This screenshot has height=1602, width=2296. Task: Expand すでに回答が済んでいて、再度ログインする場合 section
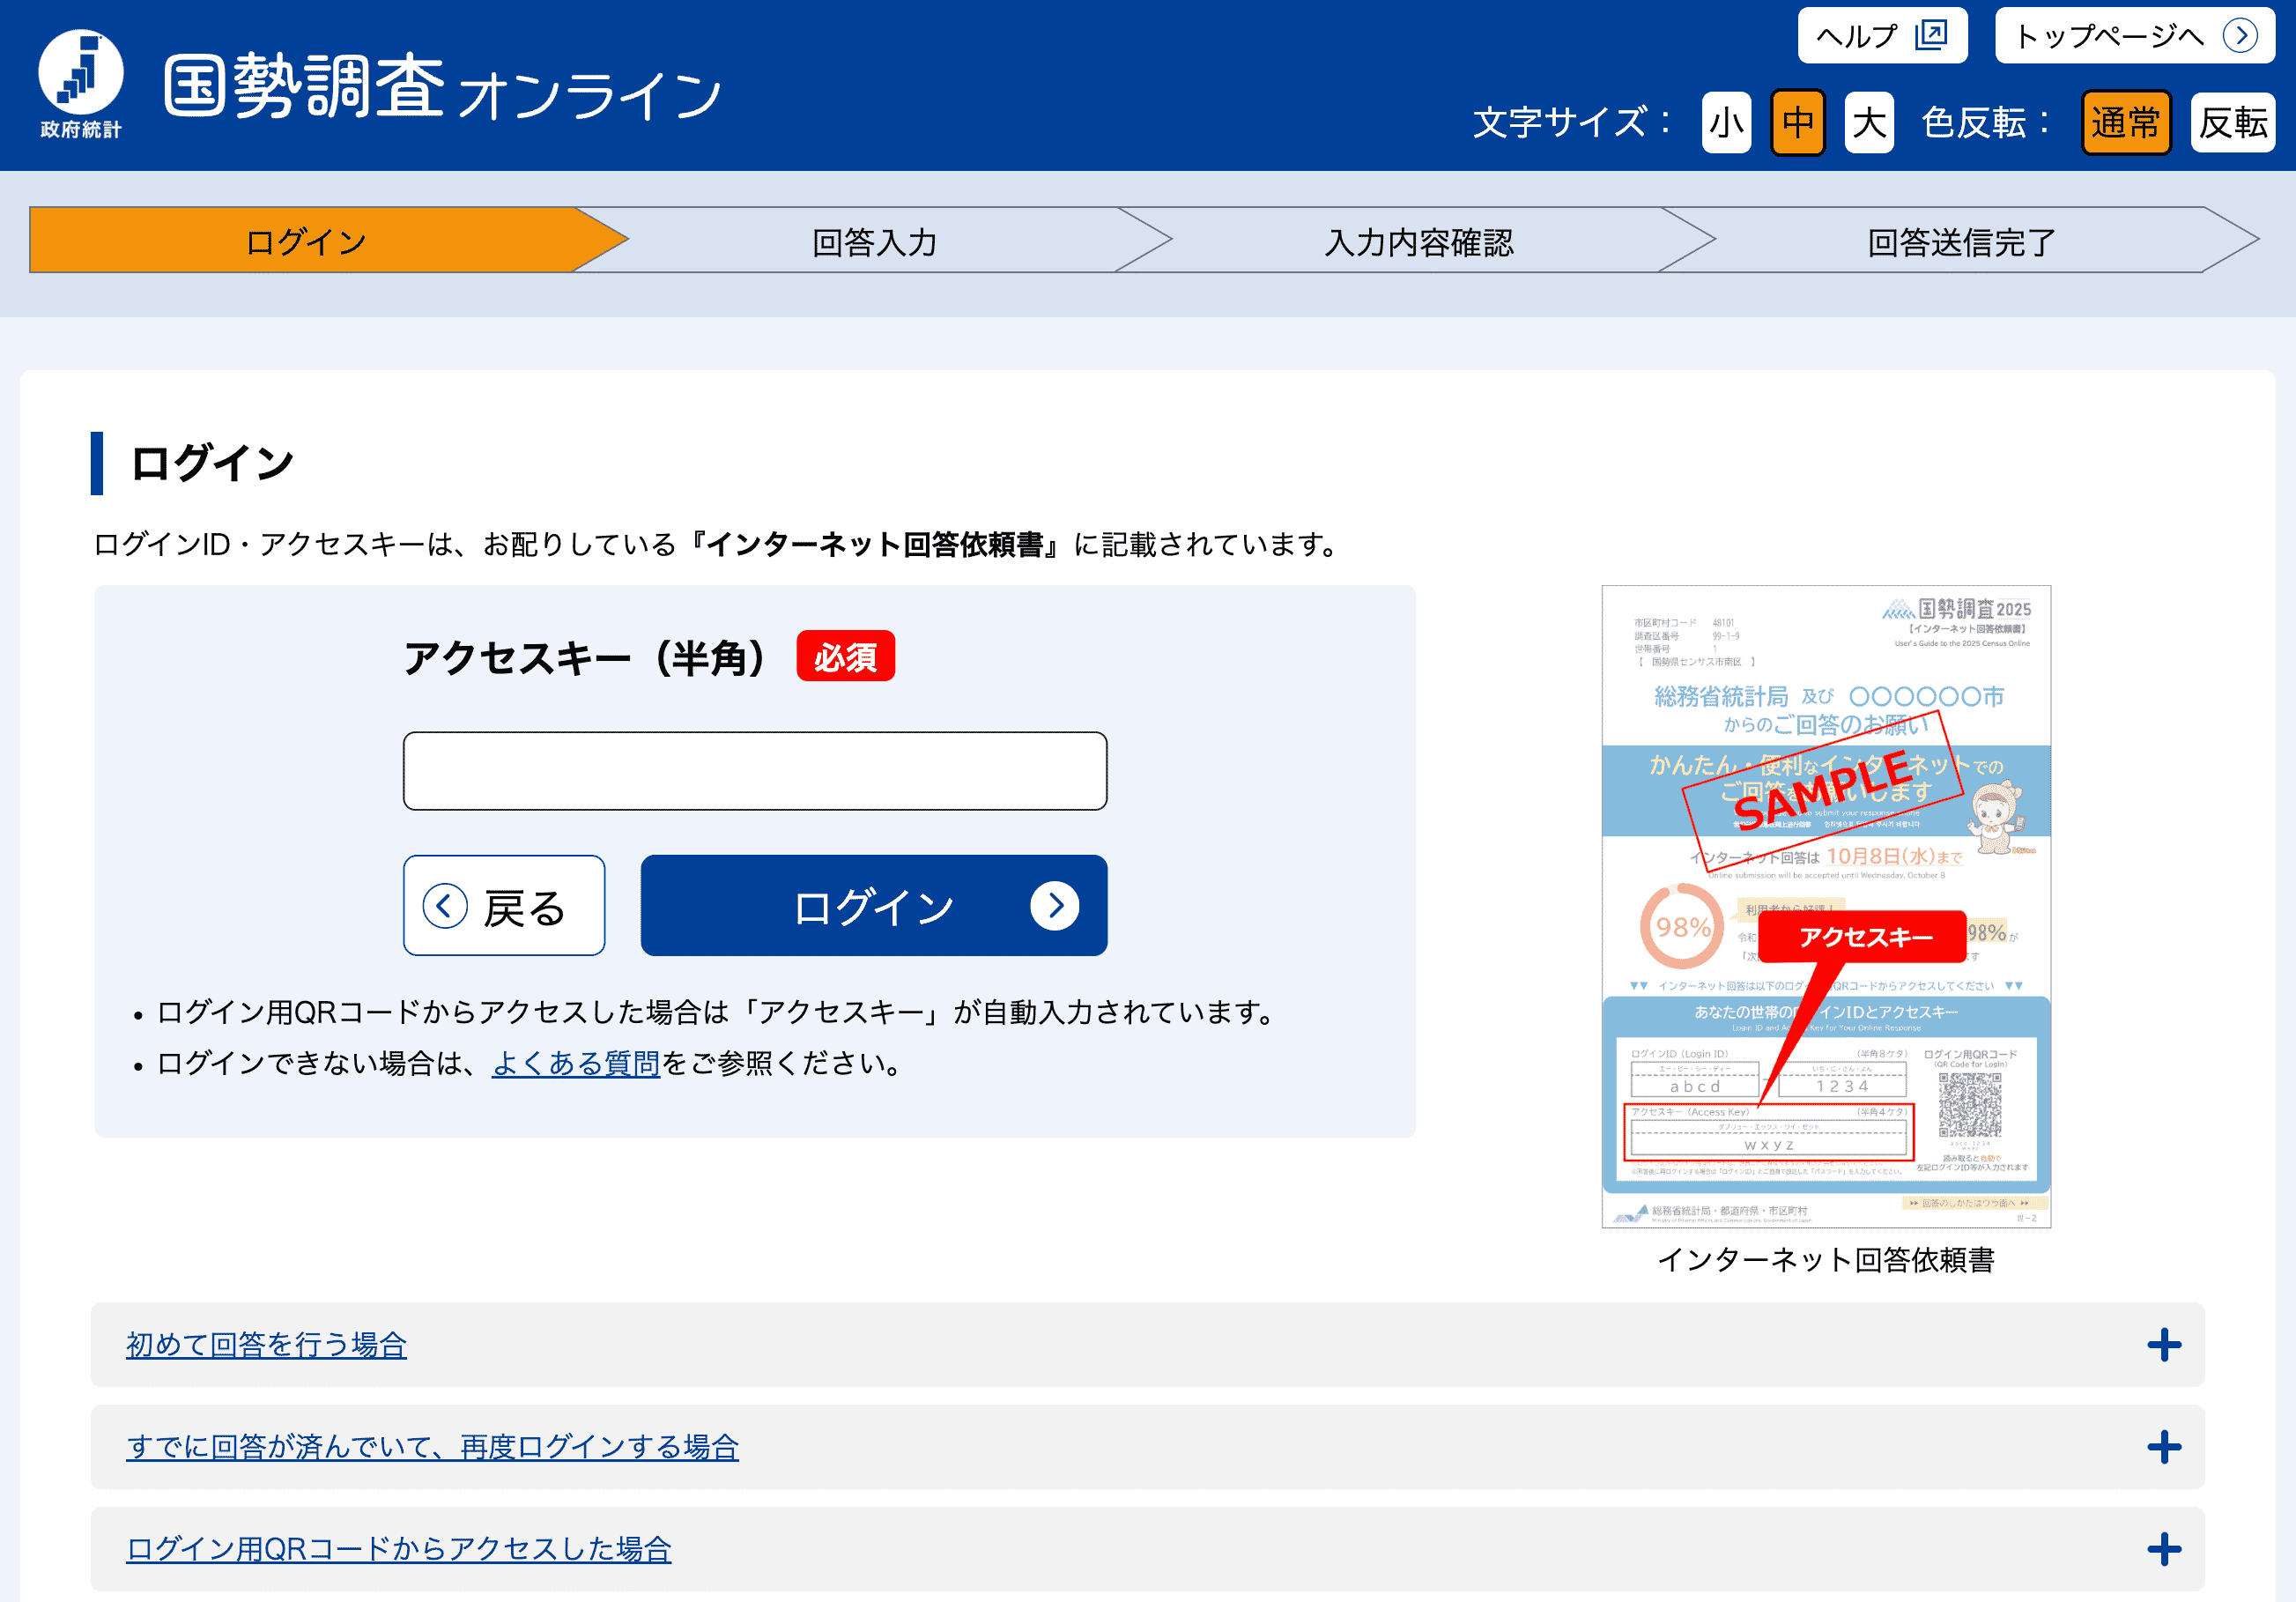(x=432, y=1447)
